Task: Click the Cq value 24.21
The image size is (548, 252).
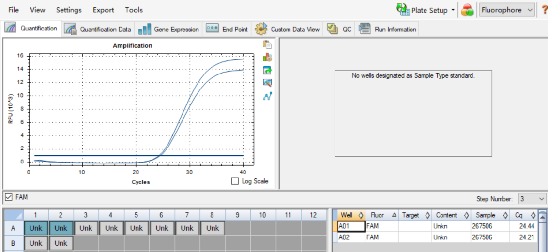Action: tap(527, 237)
